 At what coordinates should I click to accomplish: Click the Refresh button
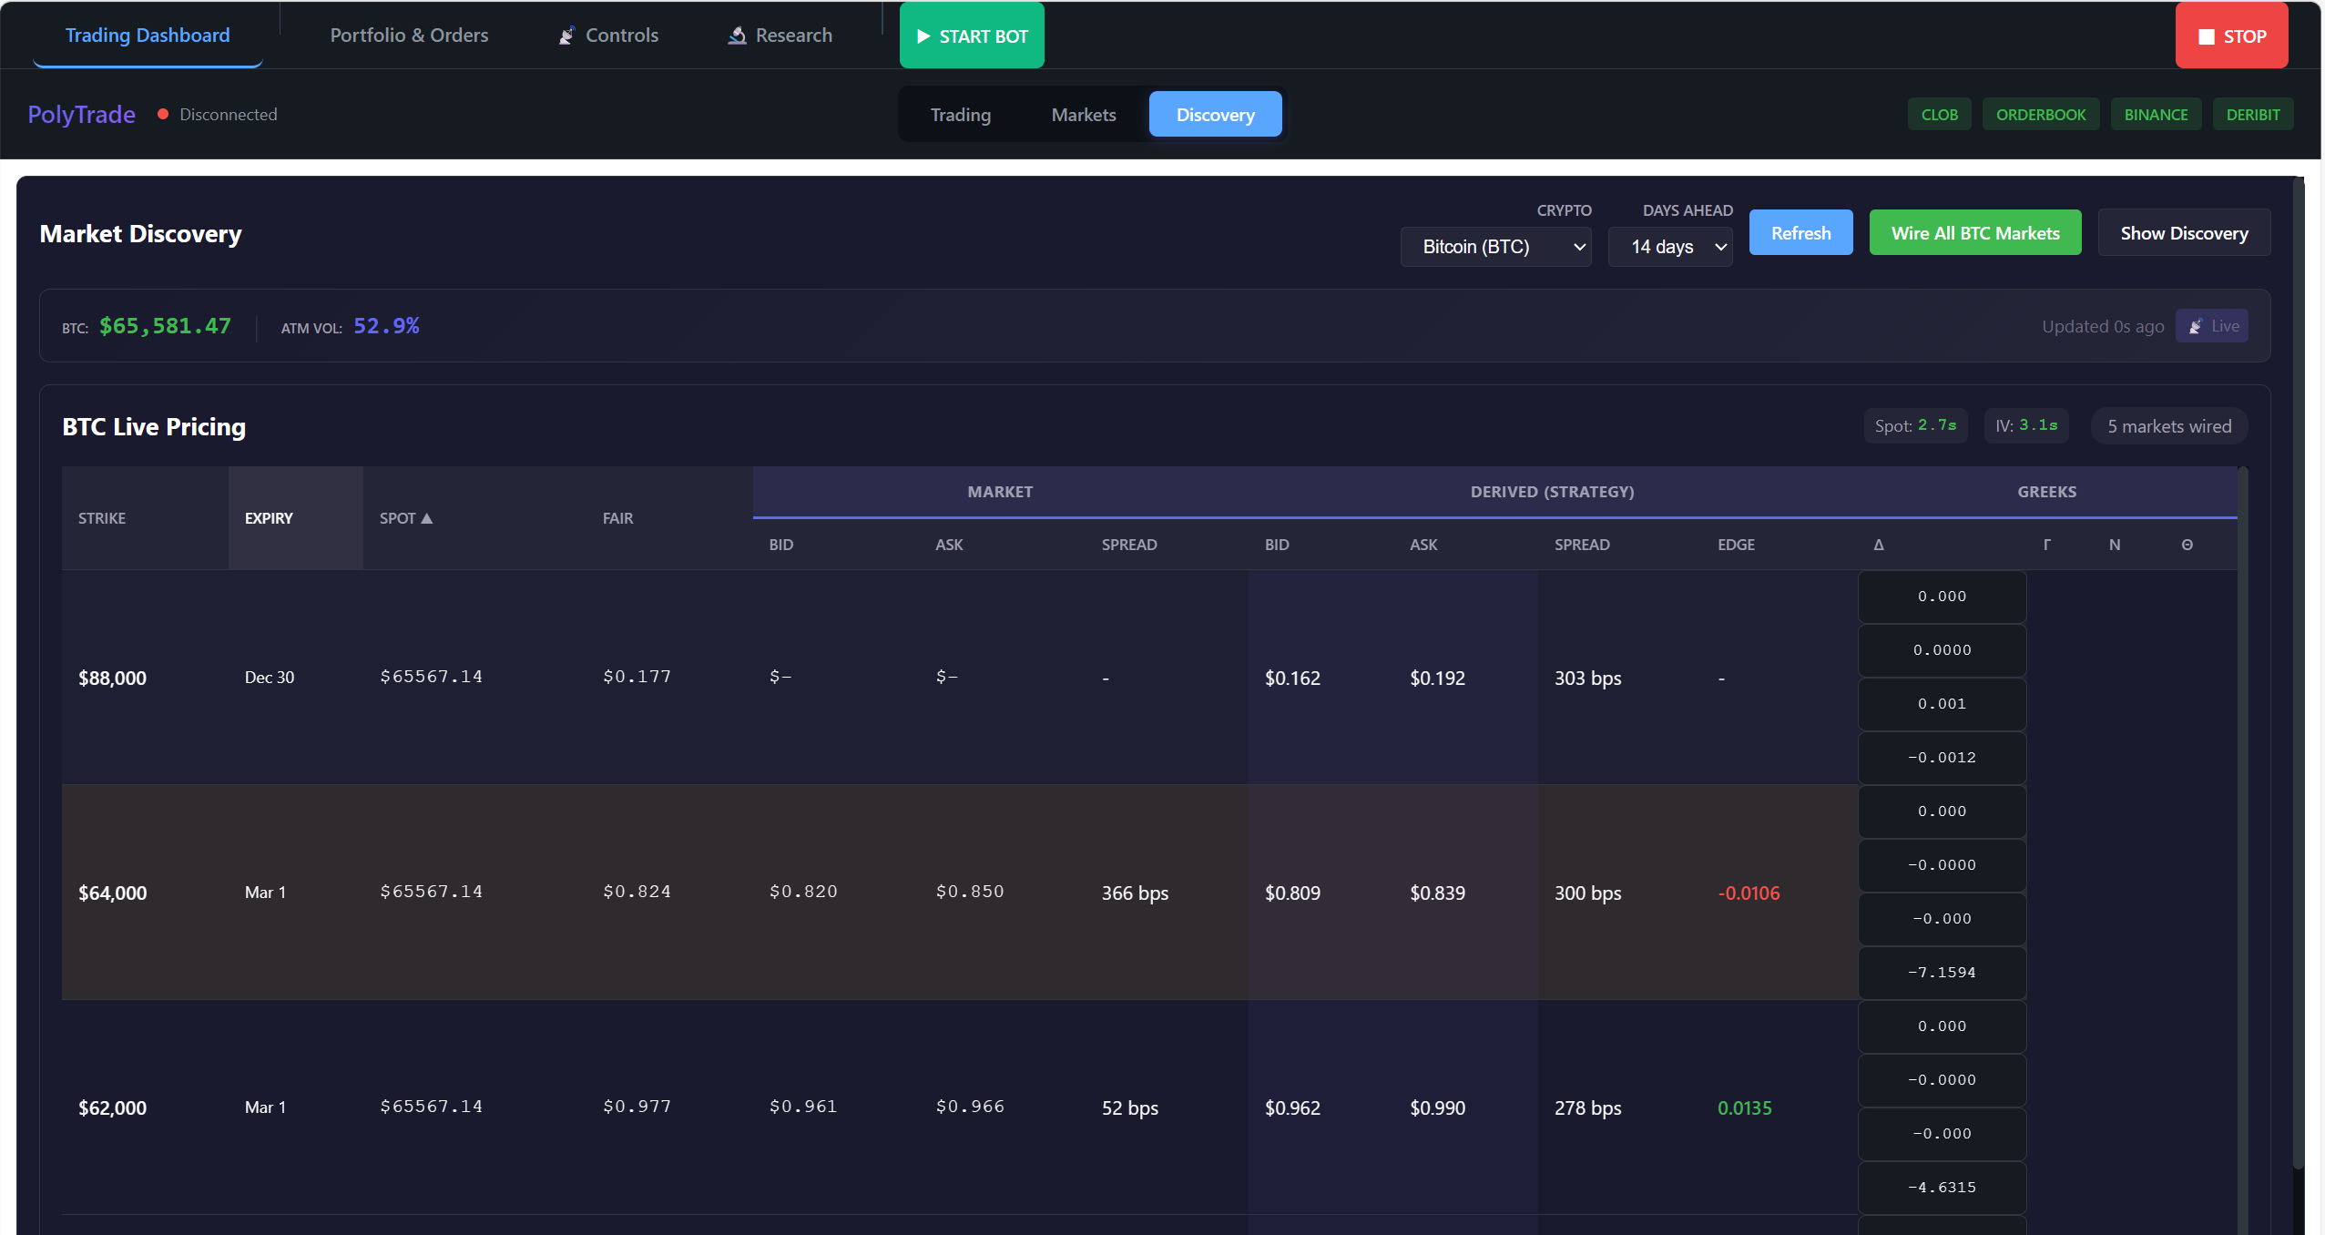coord(1800,232)
